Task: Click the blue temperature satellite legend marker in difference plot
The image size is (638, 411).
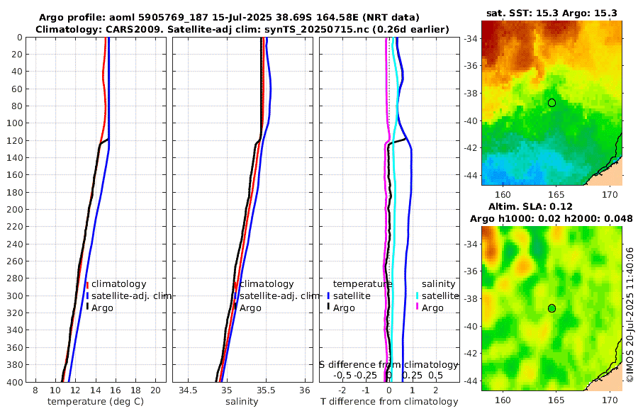Action: [329, 295]
